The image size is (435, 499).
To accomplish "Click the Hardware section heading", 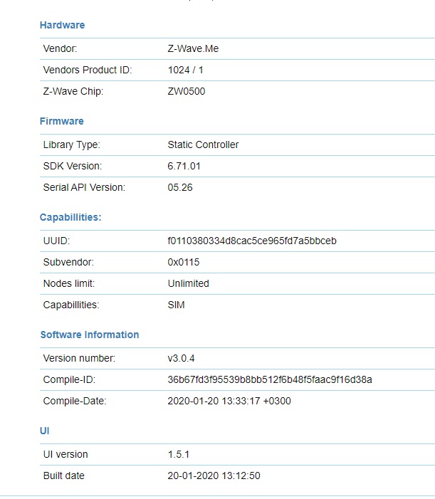I will (62, 25).
